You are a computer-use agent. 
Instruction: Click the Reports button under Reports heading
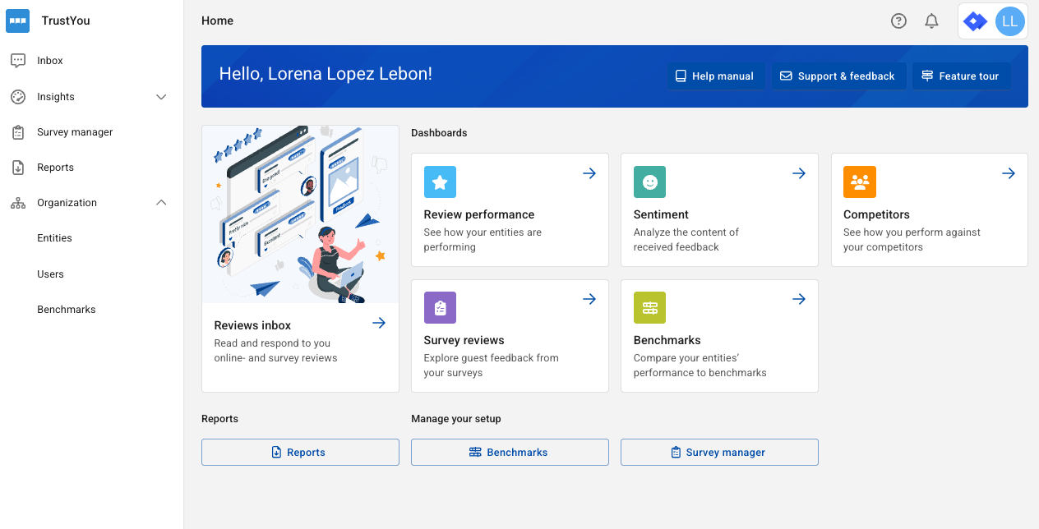(300, 453)
